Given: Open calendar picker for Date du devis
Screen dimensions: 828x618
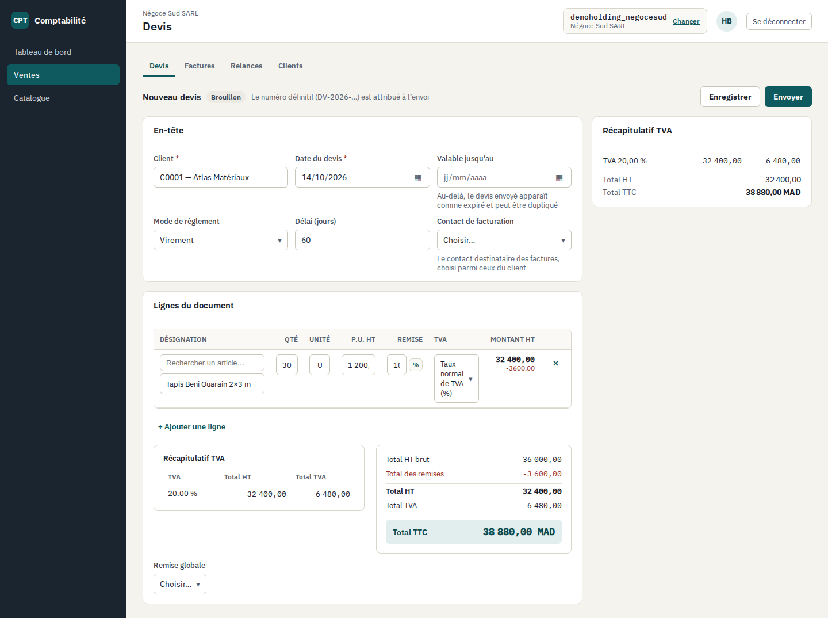Looking at the screenshot, I should click(418, 178).
